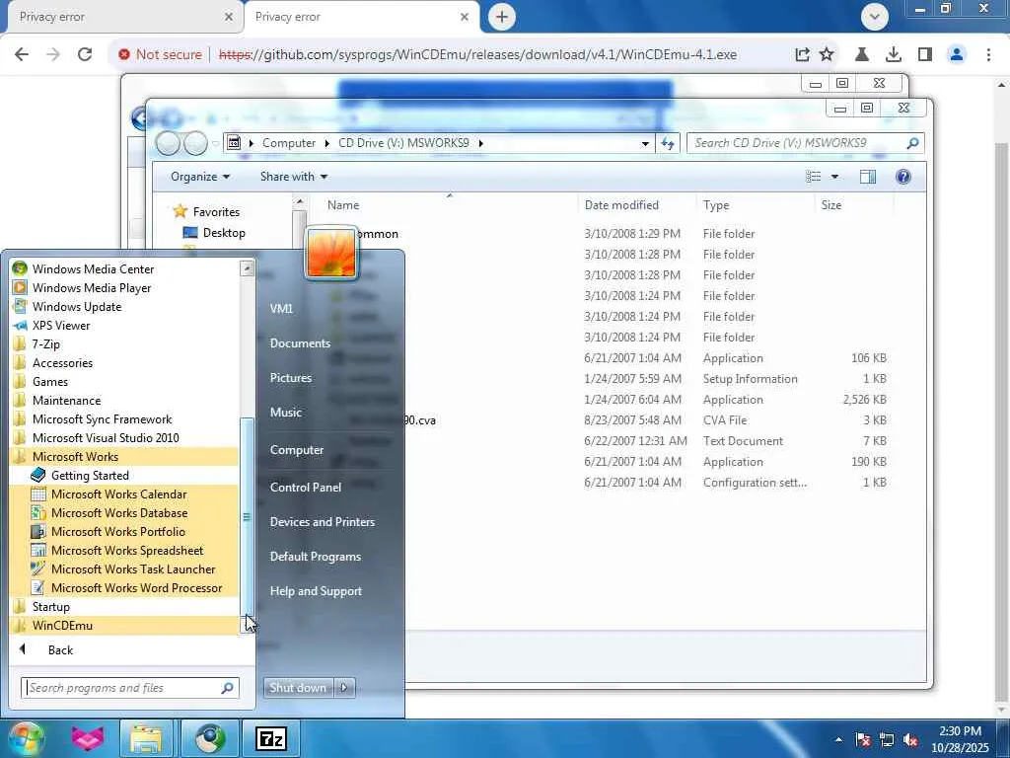The image size is (1010, 758).
Task: Open Windows Media Center from programs list
Action: pyautogui.click(x=93, y=268)
